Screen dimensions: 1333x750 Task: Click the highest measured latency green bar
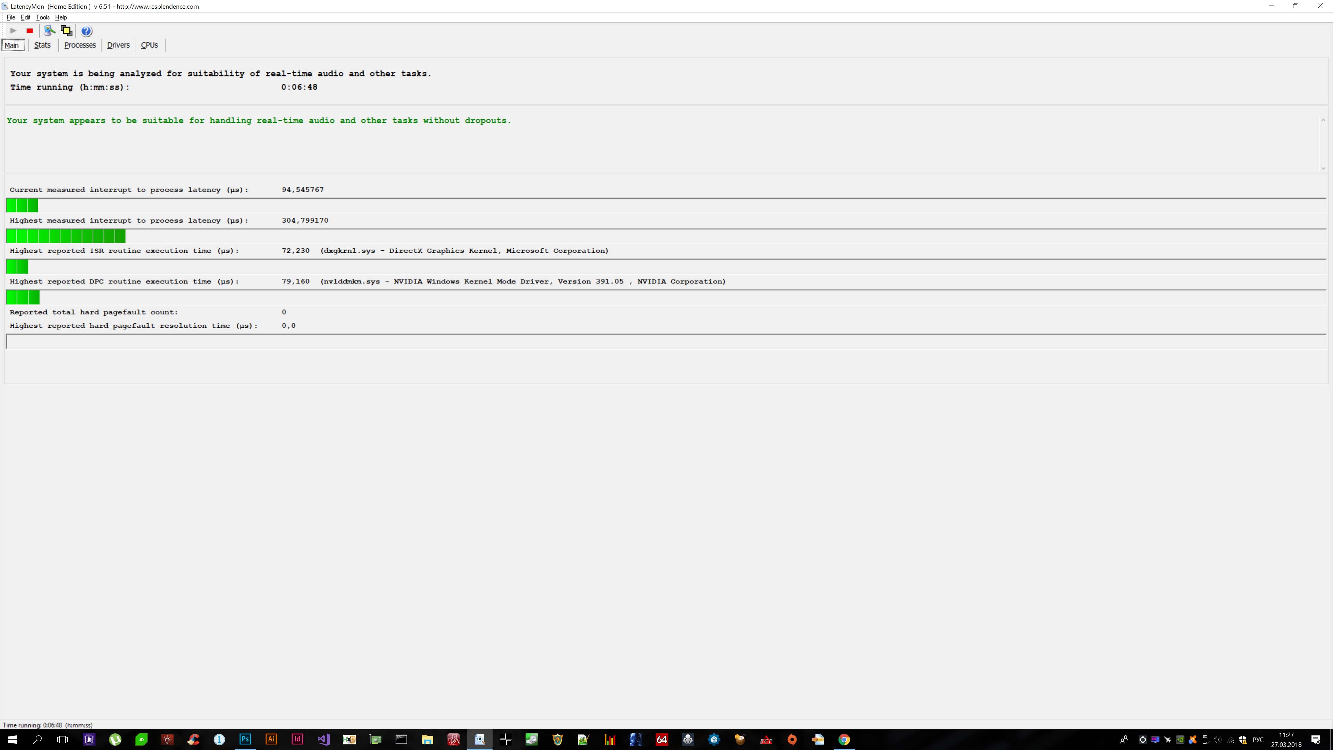(66, 236)
